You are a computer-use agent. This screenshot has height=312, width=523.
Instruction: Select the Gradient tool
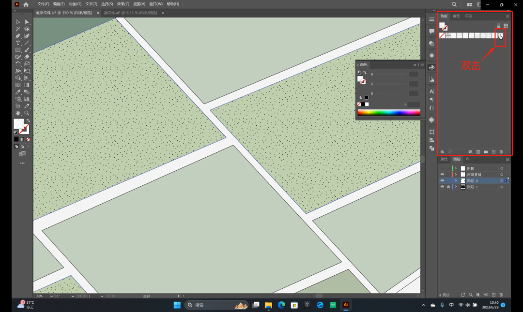click(27, 85)
